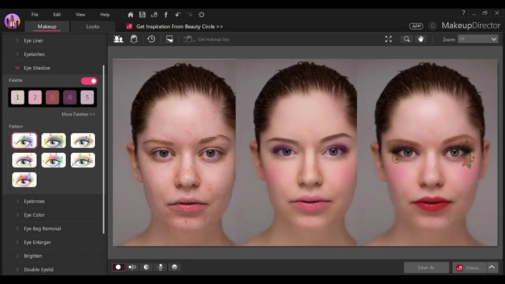Select eye shadow pattern in top-middle
Screen dimensions: 505x284
[54, 140]
